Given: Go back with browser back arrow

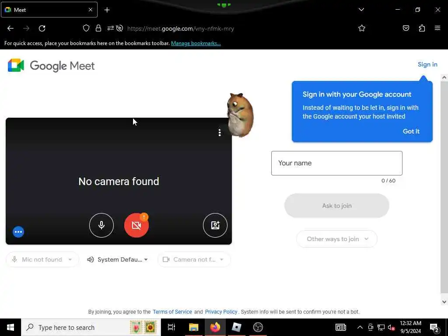Looking at the screenshot, I should tap(10, 28).
